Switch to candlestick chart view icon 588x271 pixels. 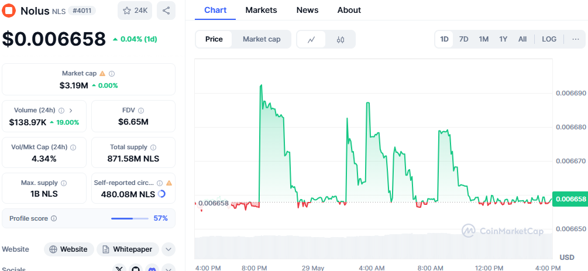(341, 39)
